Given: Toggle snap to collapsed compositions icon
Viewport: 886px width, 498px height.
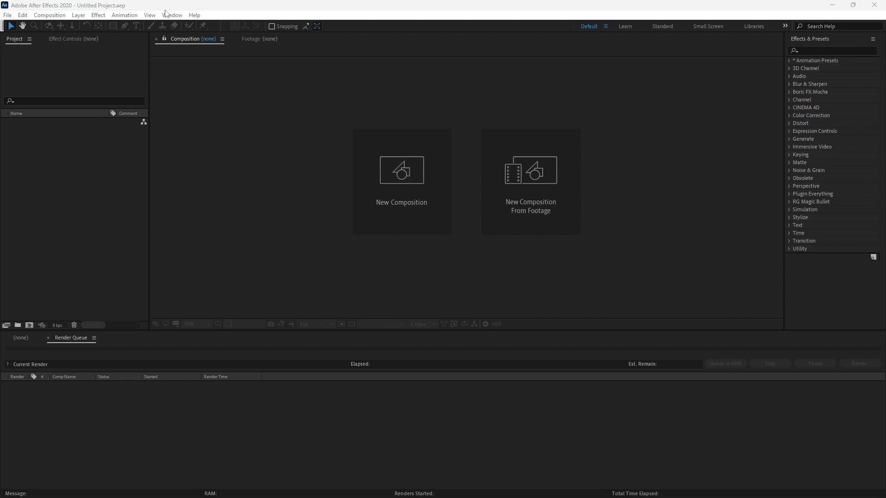Looking at the screenshot, I should point(317,26).
